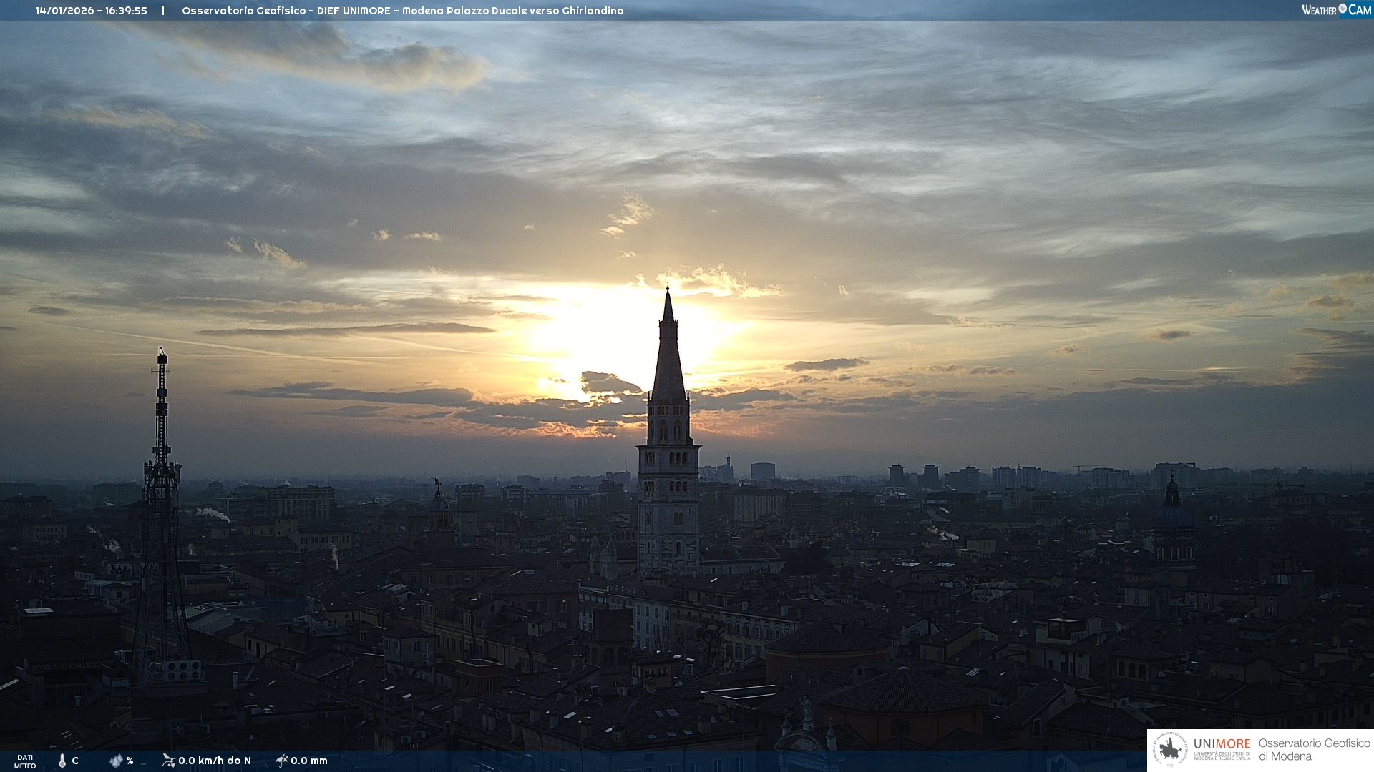Click the thermometer temperature icon
The height and width of the screenshot is (772, 1374).
pyautogui.click(x=62, y=761)
